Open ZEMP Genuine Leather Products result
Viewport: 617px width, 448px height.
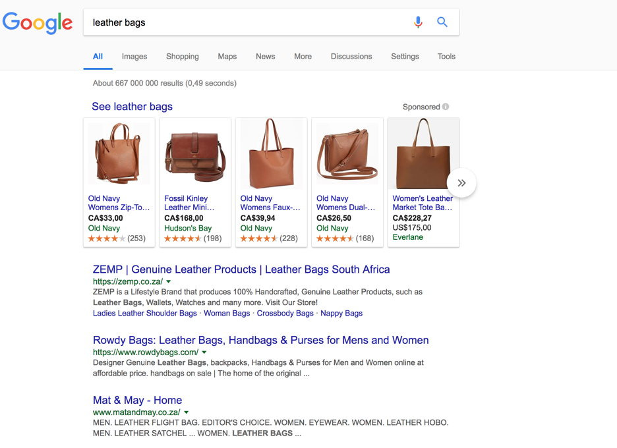[x=241, y=269]
